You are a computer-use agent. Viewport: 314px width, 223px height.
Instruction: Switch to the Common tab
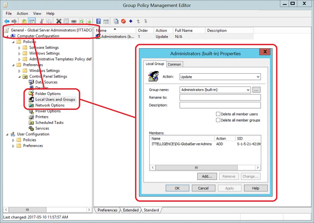click(x=174, y=64)
